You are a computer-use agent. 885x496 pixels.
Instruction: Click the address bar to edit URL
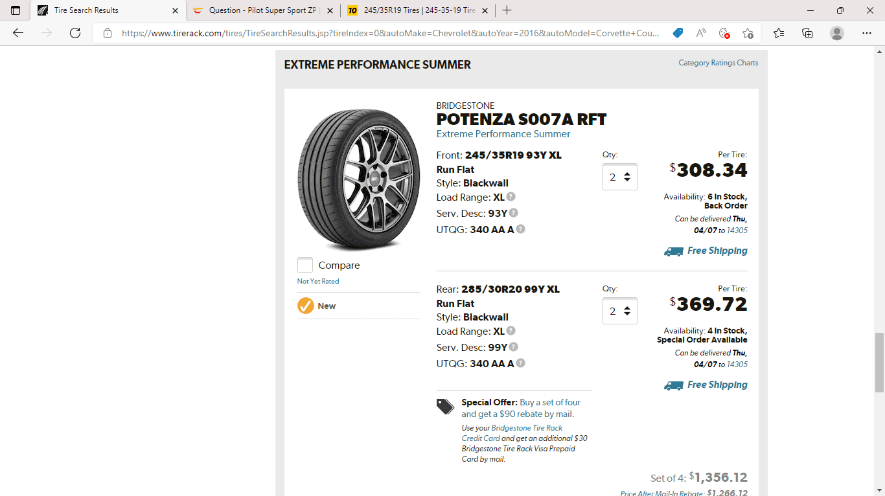(x=389, y=32)
